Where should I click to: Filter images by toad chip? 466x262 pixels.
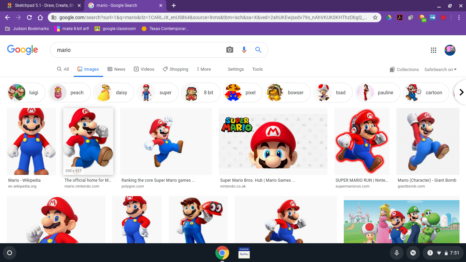pos(333,93)
